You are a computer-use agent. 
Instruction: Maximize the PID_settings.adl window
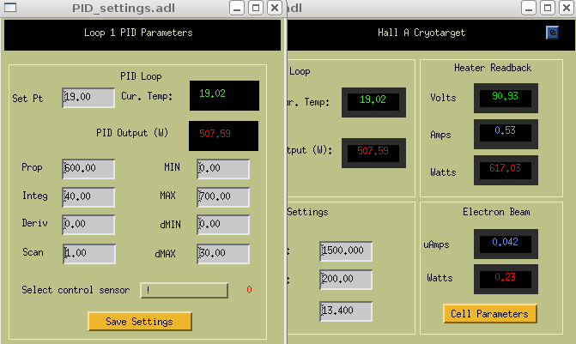[256, 8]
